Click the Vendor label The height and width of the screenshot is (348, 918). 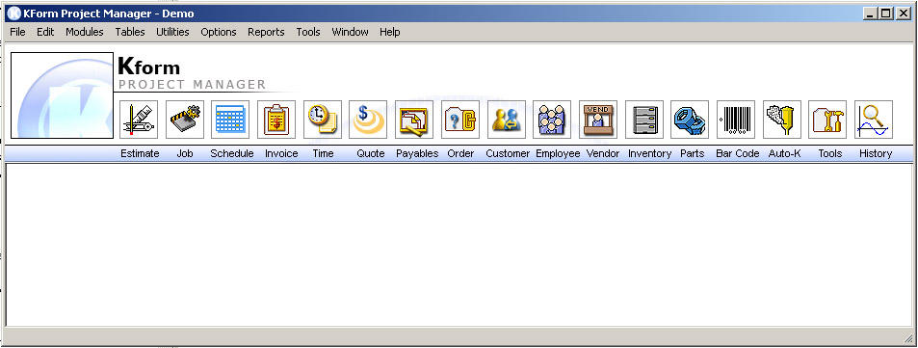[603, 153]
